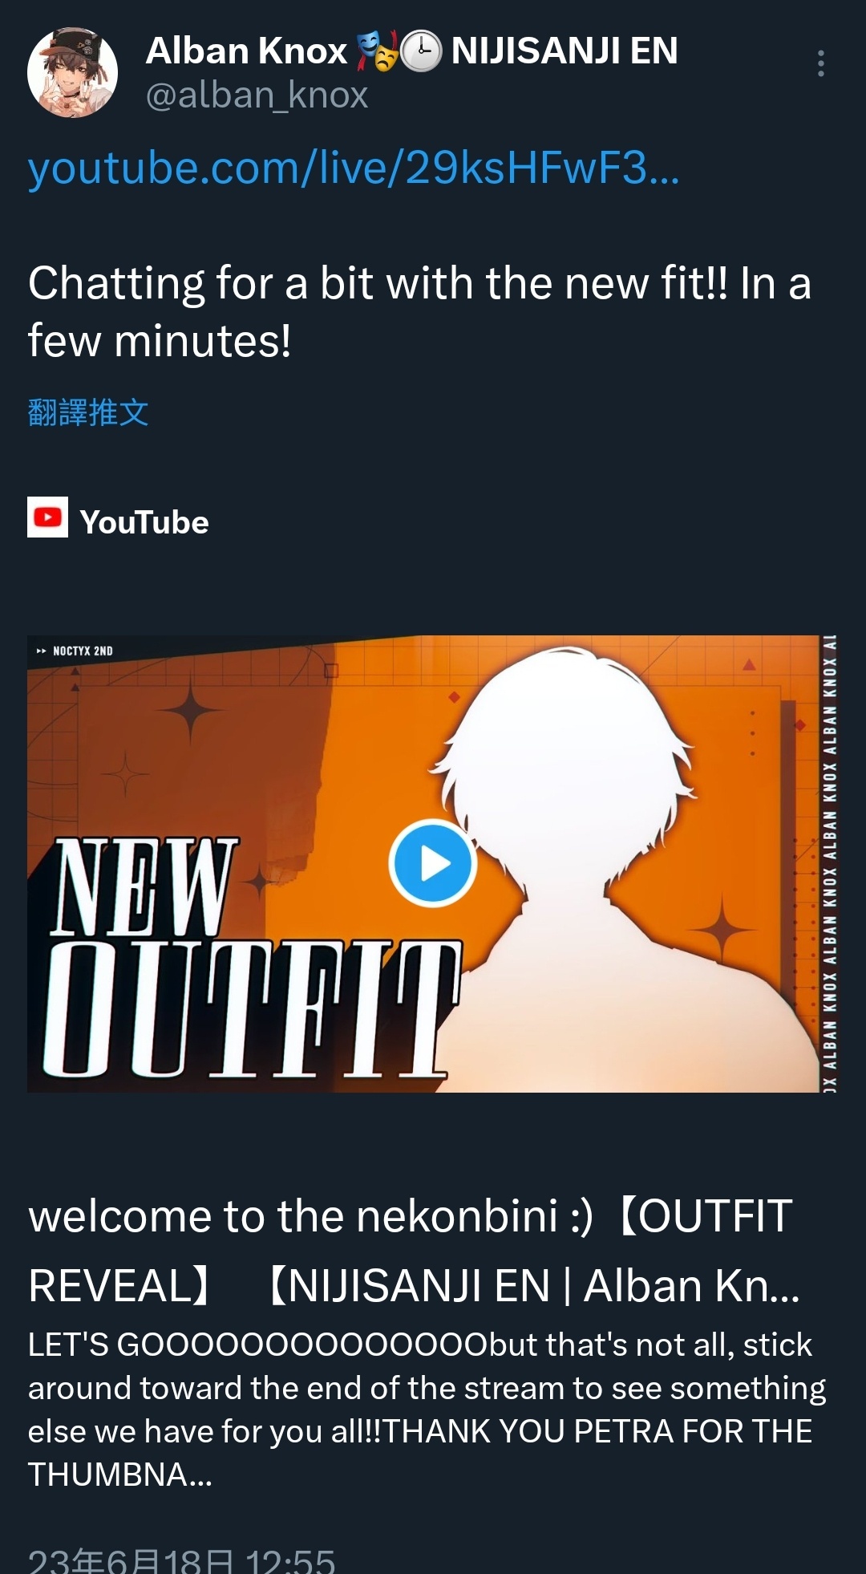Open Alban Knox's profile avatar
The image size is (866, 1574).
click(72, 73)
